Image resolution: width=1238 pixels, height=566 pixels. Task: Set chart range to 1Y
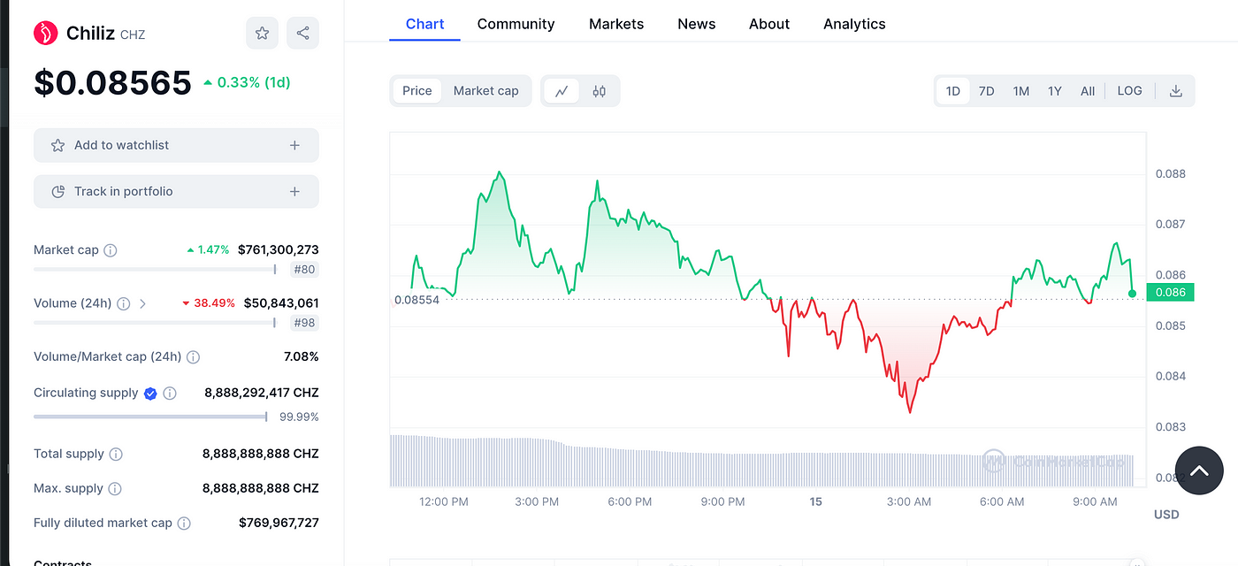click(x=1055, y=91)
